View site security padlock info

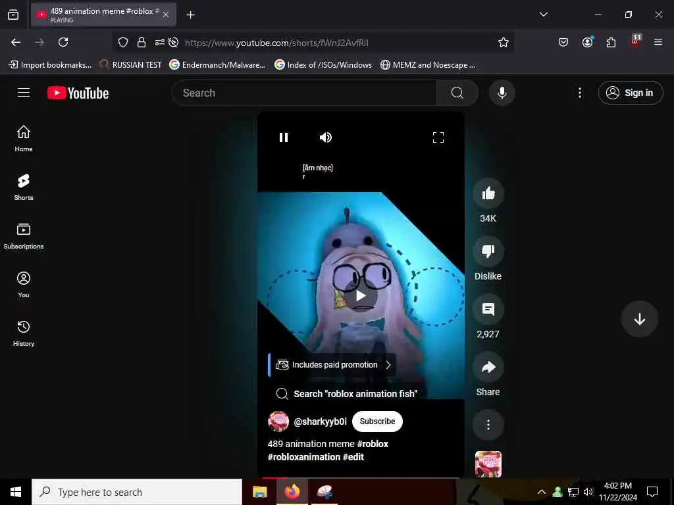tap(141, 42)
